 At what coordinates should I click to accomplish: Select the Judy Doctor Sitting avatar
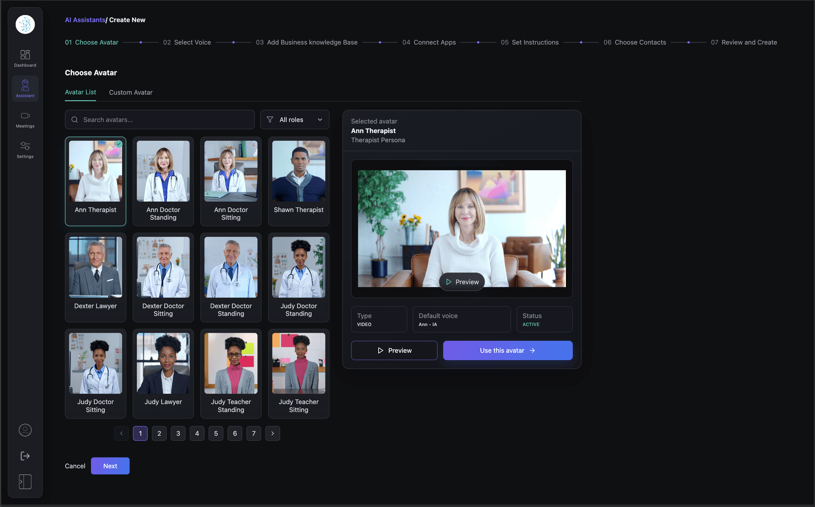(96, 374)
